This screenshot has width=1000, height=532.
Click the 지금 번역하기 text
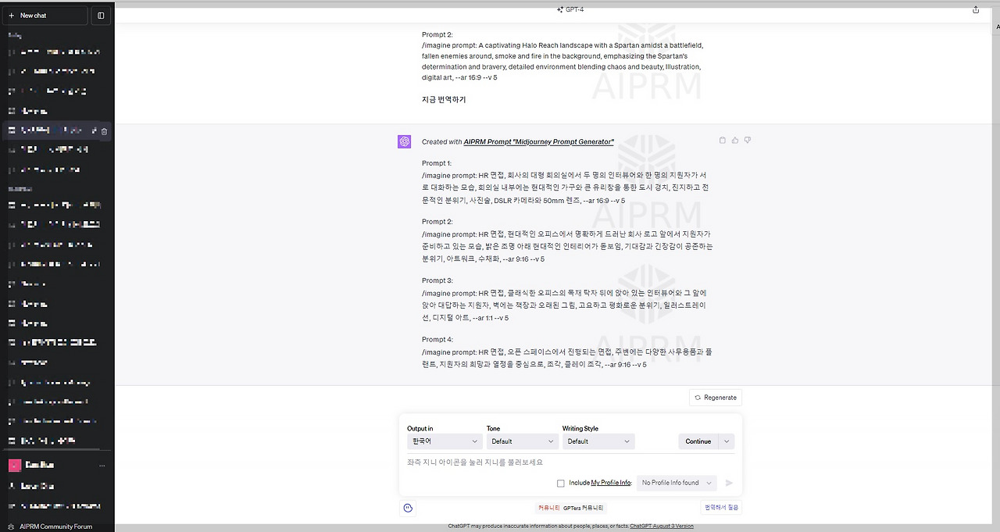444,100
